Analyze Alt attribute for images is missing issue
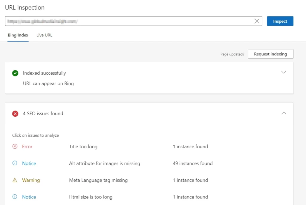This screenshot has width=306, height=205. 104,164
